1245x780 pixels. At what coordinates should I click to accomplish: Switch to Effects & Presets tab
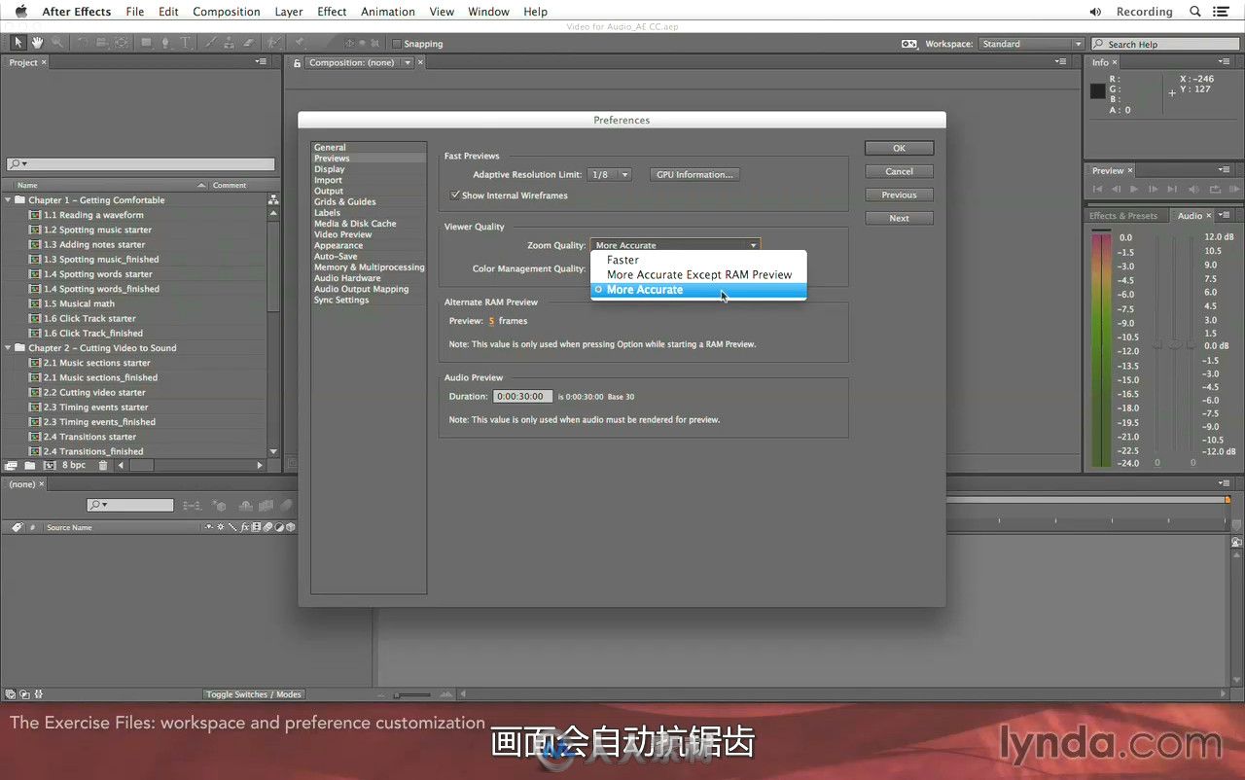coord(1123,216)
